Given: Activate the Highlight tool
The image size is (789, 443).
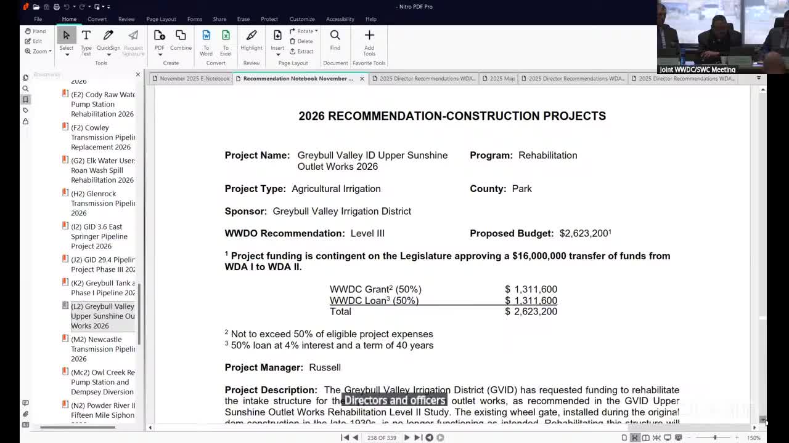Looking at the screenshot, I should point(251,40).
